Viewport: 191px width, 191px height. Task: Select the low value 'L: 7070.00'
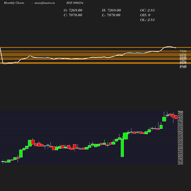pyautogui.click(x=111, y=15)
